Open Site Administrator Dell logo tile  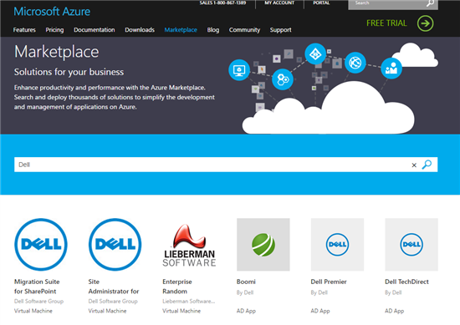coord(115,245)
